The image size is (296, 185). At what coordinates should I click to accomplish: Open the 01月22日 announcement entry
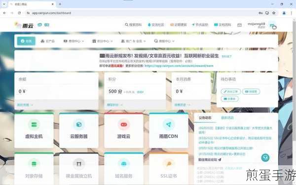coord(222,154)
